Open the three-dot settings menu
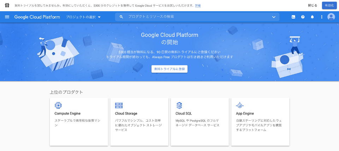The width and height of the screenshot is (339, 151). [322, 17]
